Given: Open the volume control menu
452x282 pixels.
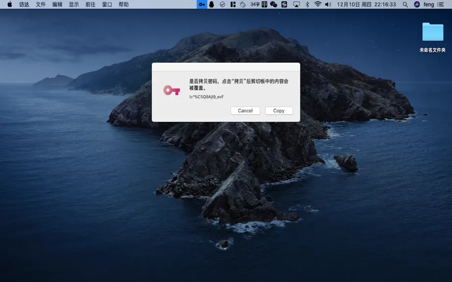Looking at the screenshot, I should tap(328, 4).
